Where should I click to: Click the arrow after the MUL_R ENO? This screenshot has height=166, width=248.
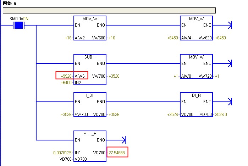pos(124,140)
